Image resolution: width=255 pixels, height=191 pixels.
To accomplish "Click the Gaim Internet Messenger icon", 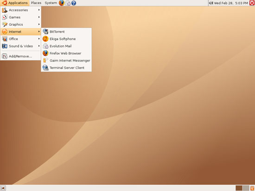I will [x=45, y=61].
